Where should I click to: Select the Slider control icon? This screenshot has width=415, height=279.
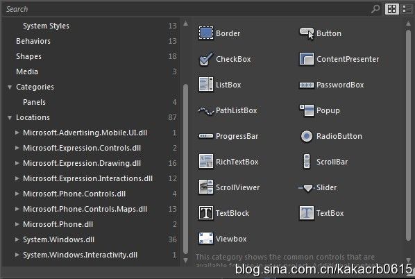307,187
